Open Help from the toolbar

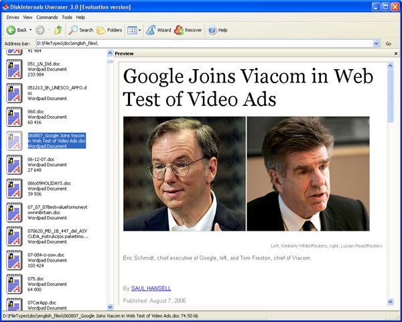click(x=217, y=30)
